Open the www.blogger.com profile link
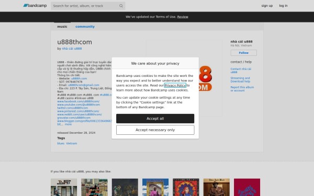This screenshot has width=314, height=196. click(84, 121)
